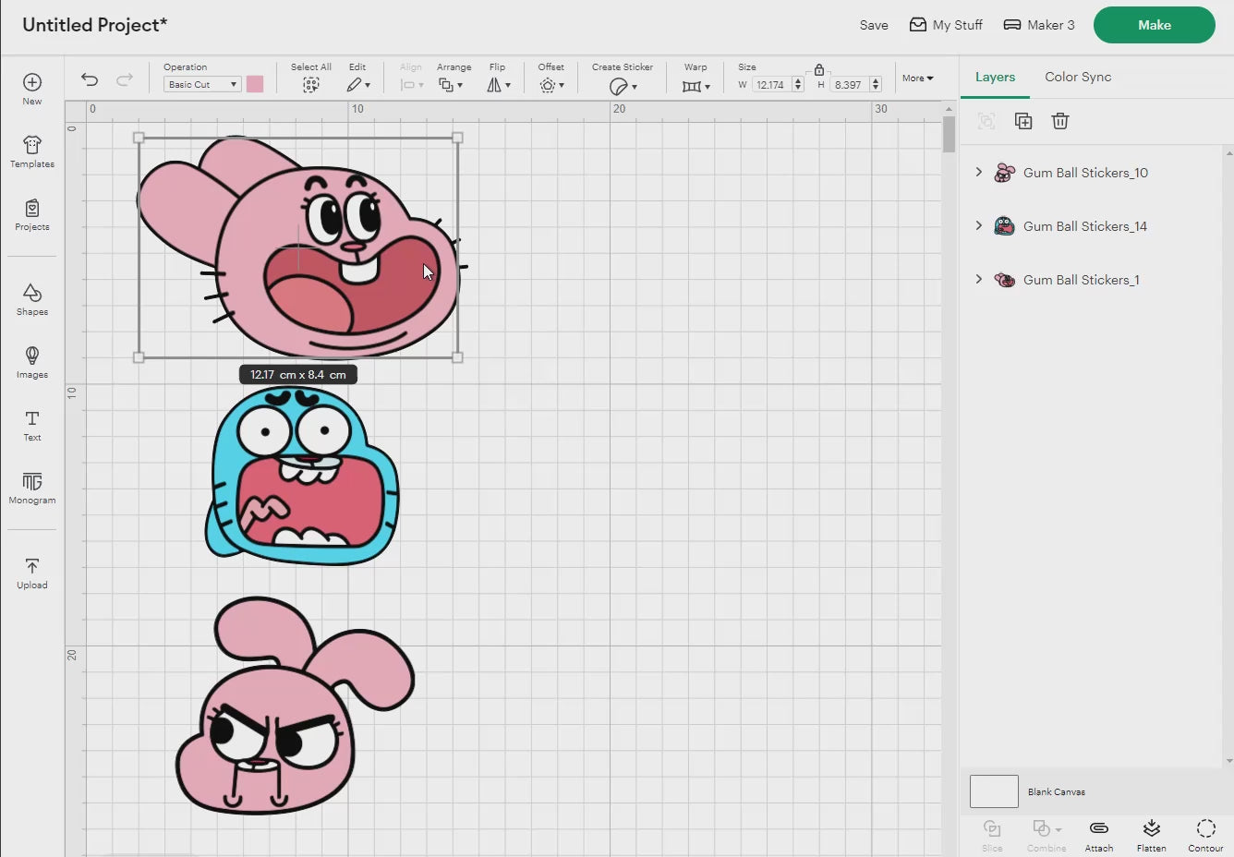Image resolution: width=1234 pixels, height=857 pixels.
Task: Click bottom-right handle of selected image
Action: [x=457, y=357]
